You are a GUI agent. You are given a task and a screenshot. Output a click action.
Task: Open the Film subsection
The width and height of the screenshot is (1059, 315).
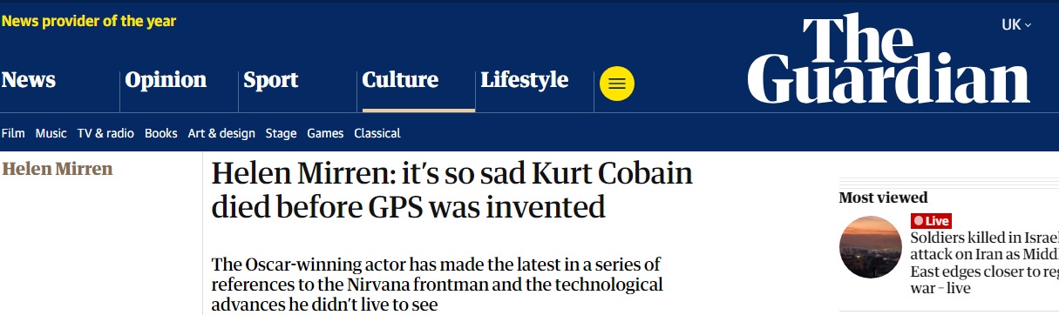[13, 133]
